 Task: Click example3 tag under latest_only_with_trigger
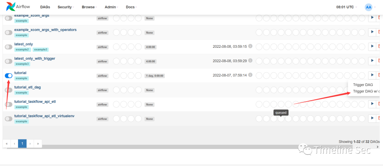click(x=23, y=64)
